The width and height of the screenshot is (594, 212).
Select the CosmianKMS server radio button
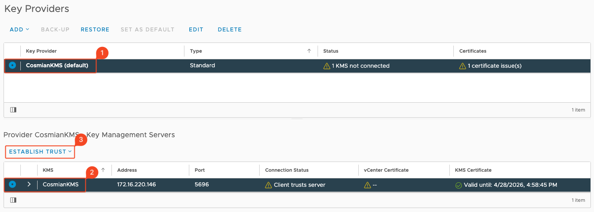click(x=12, y=185)
